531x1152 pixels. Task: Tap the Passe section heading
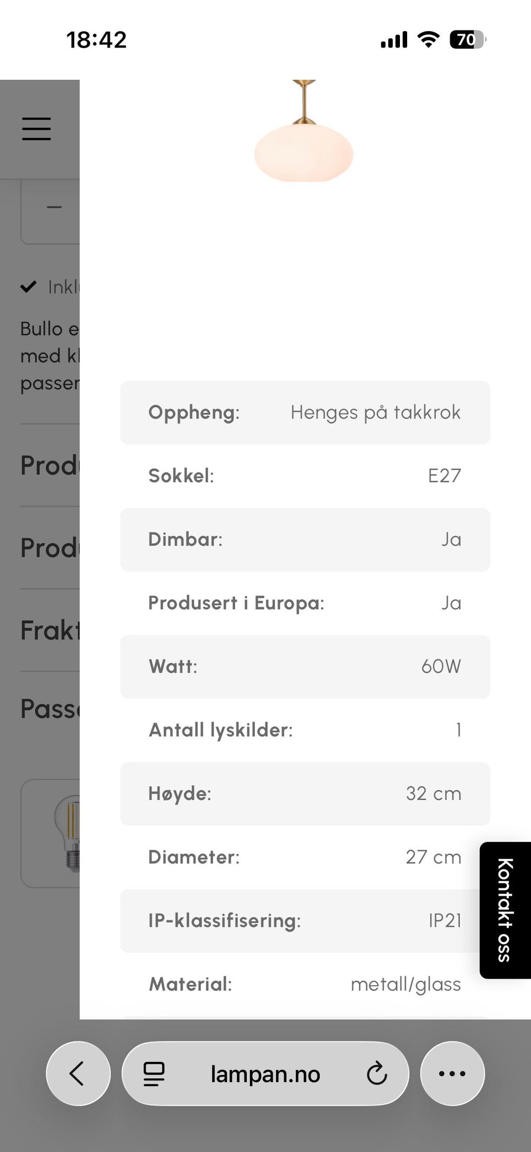coord(50,709)
